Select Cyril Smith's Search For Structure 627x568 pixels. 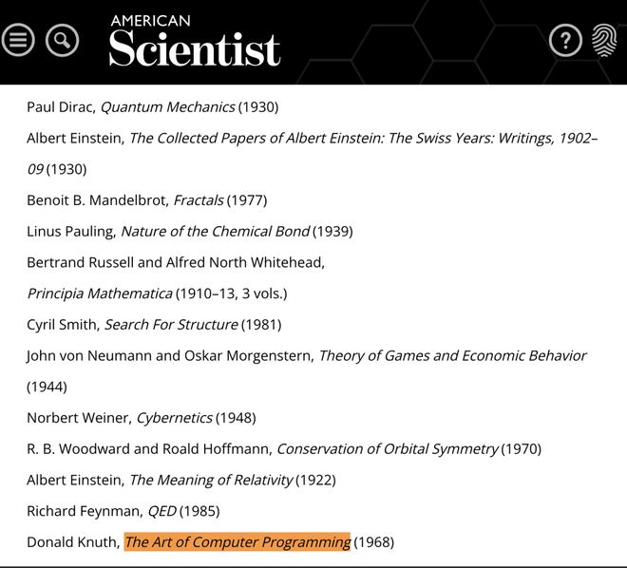tap(171, 325)
